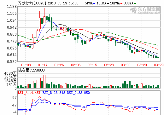
Task: Click the 1848万 volume axis label
Action: pyautogui.click(x=10, y=81)
